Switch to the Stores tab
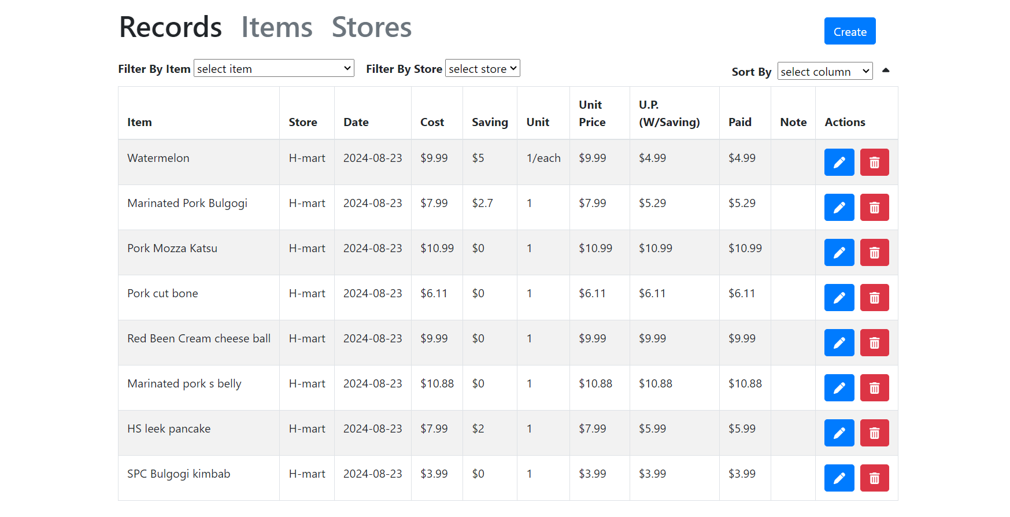The image size is (1010, 517). pos(372,27)
